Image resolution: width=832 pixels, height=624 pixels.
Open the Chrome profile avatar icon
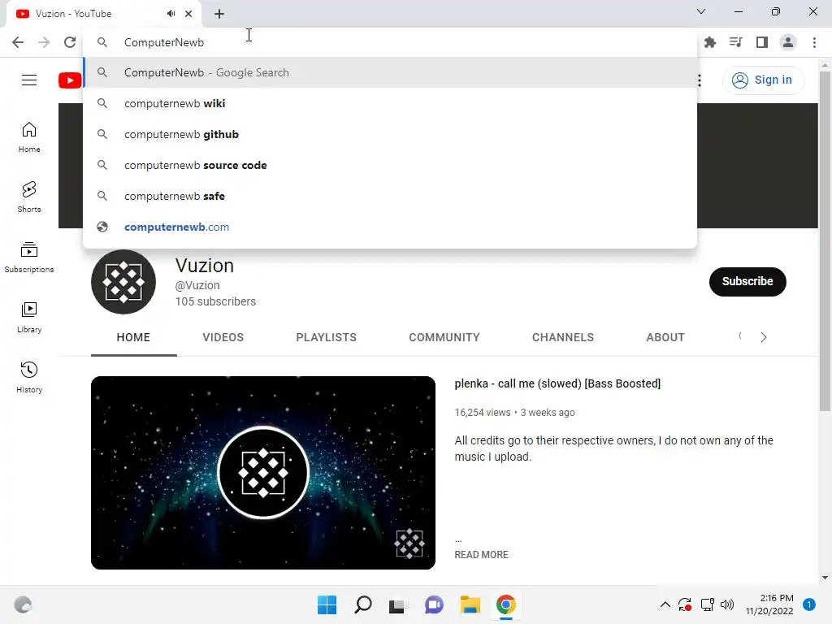pyautogui.click(x=788, y=42)
